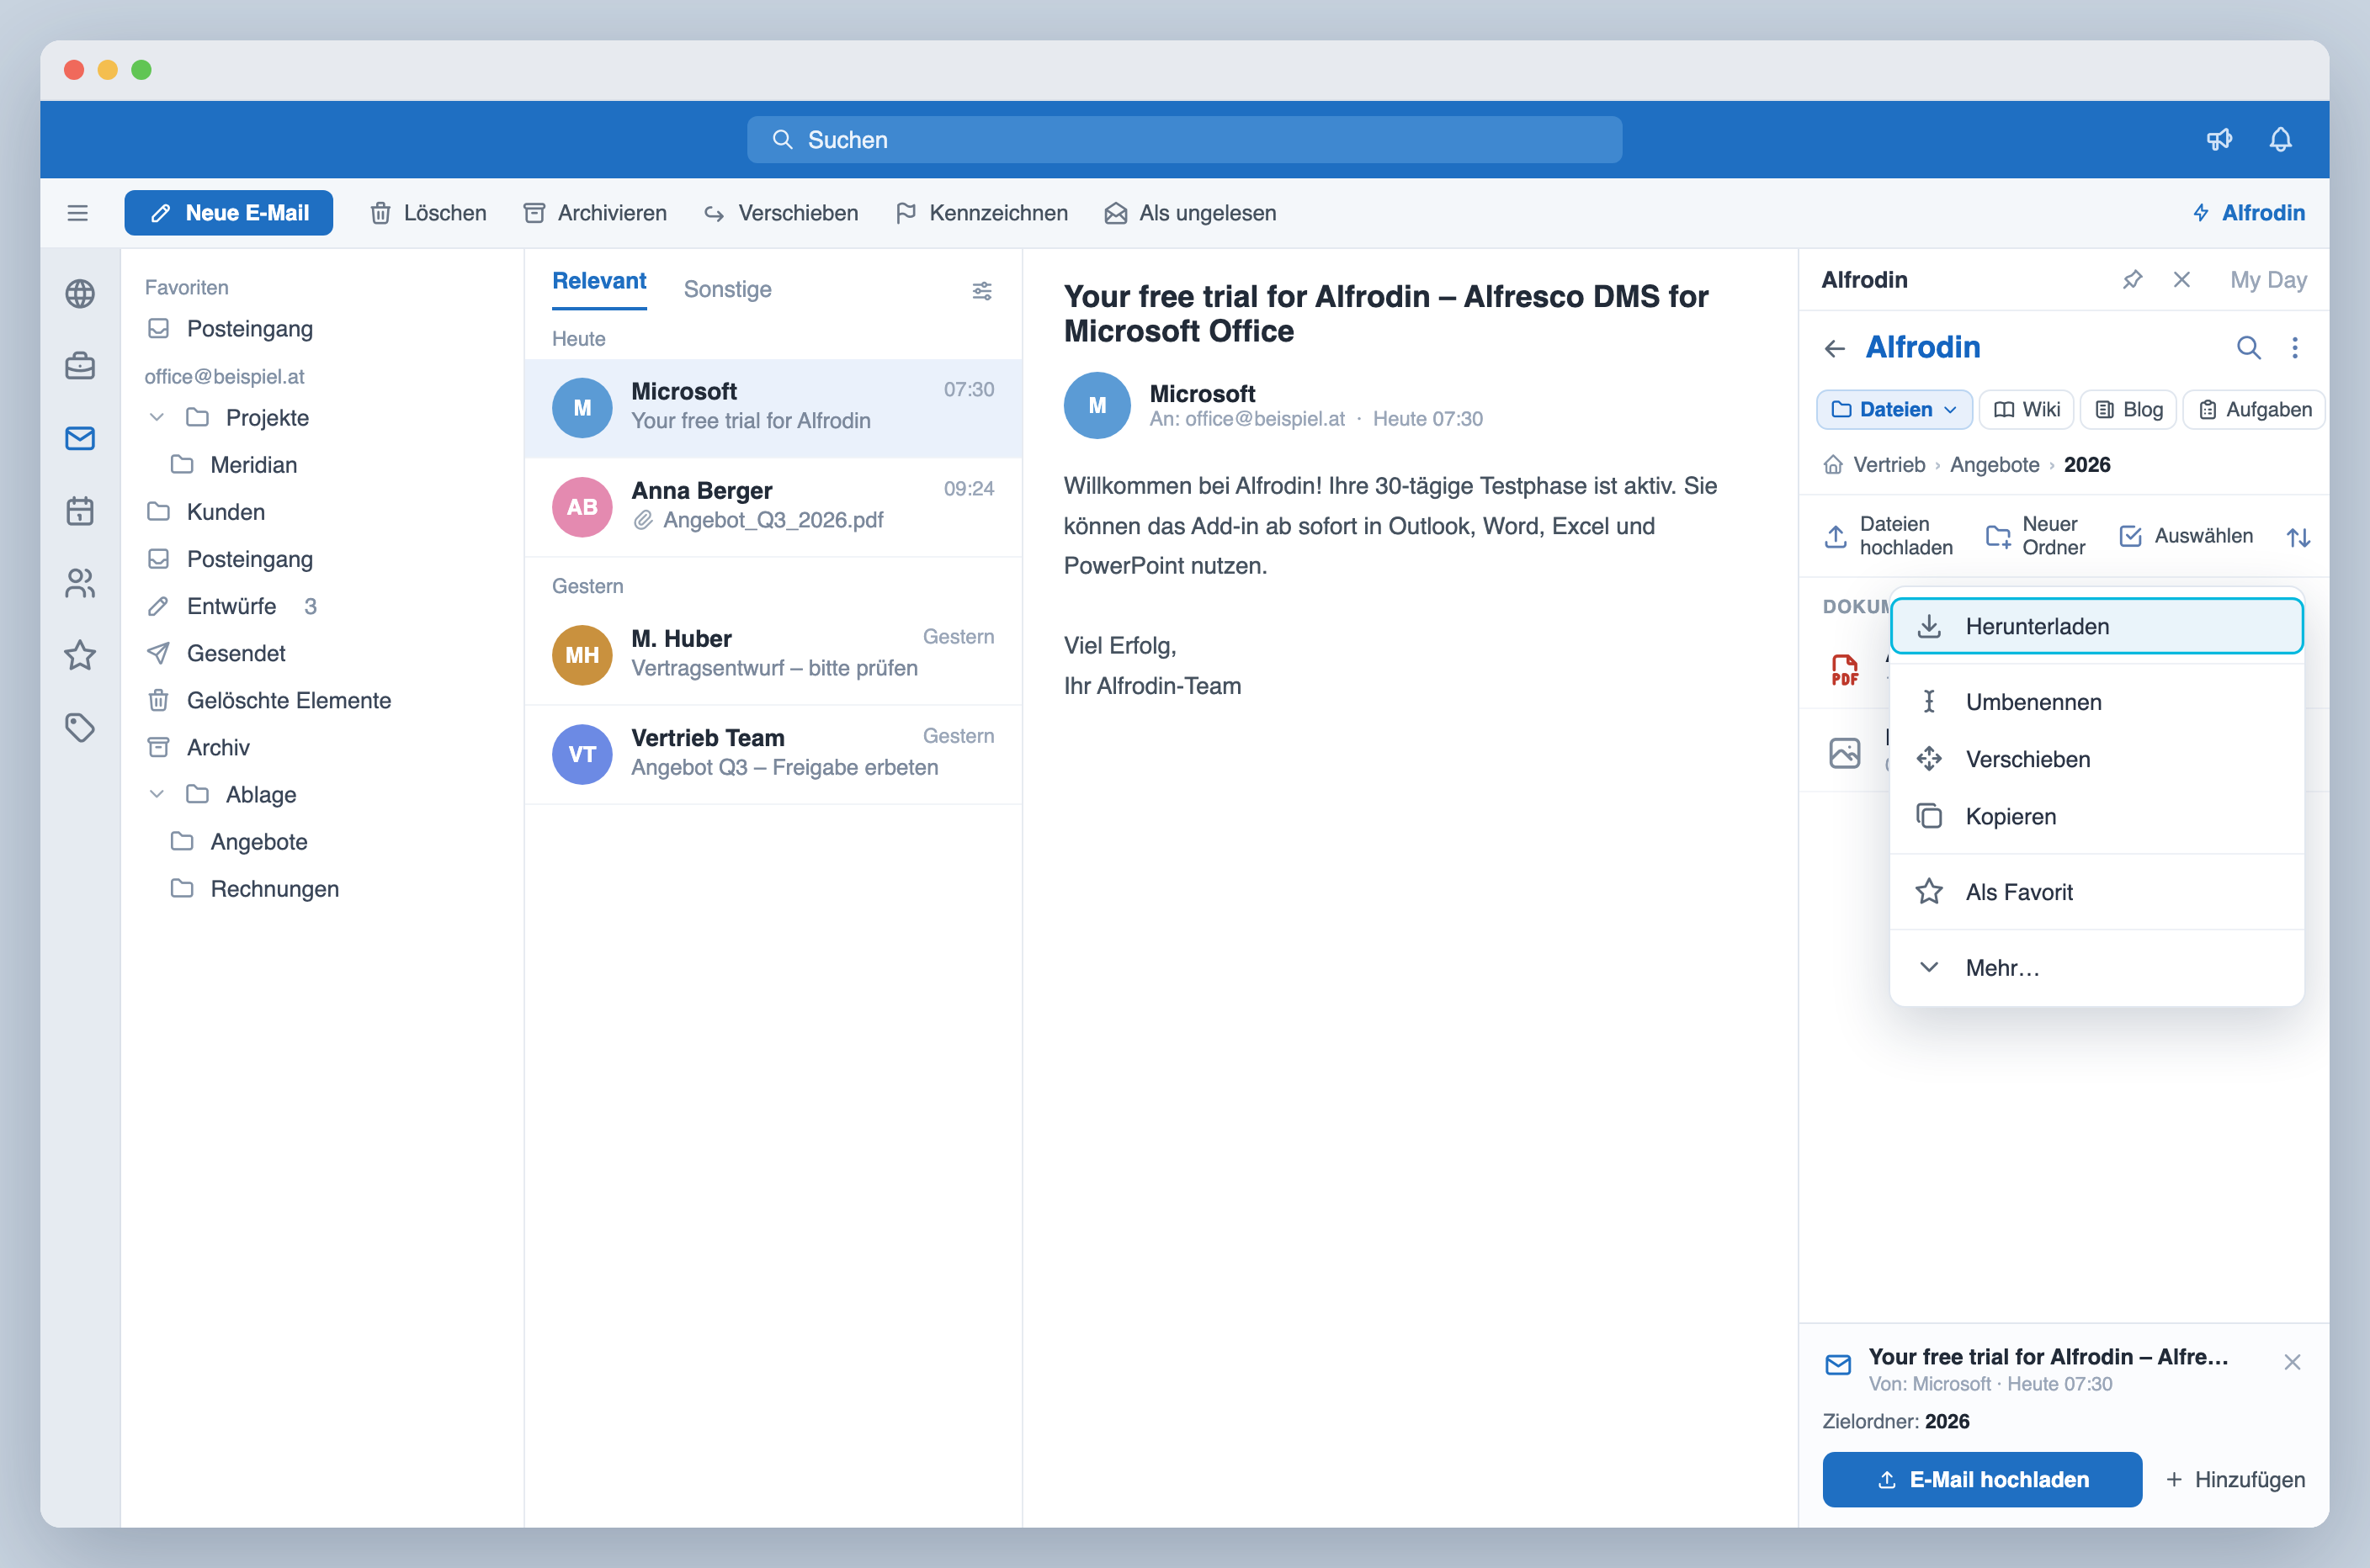Screen dimensions: 2370x1568
Task: Choose Herunterladen from context menu
Action: pyautogui.click(x=2096, y=626)
